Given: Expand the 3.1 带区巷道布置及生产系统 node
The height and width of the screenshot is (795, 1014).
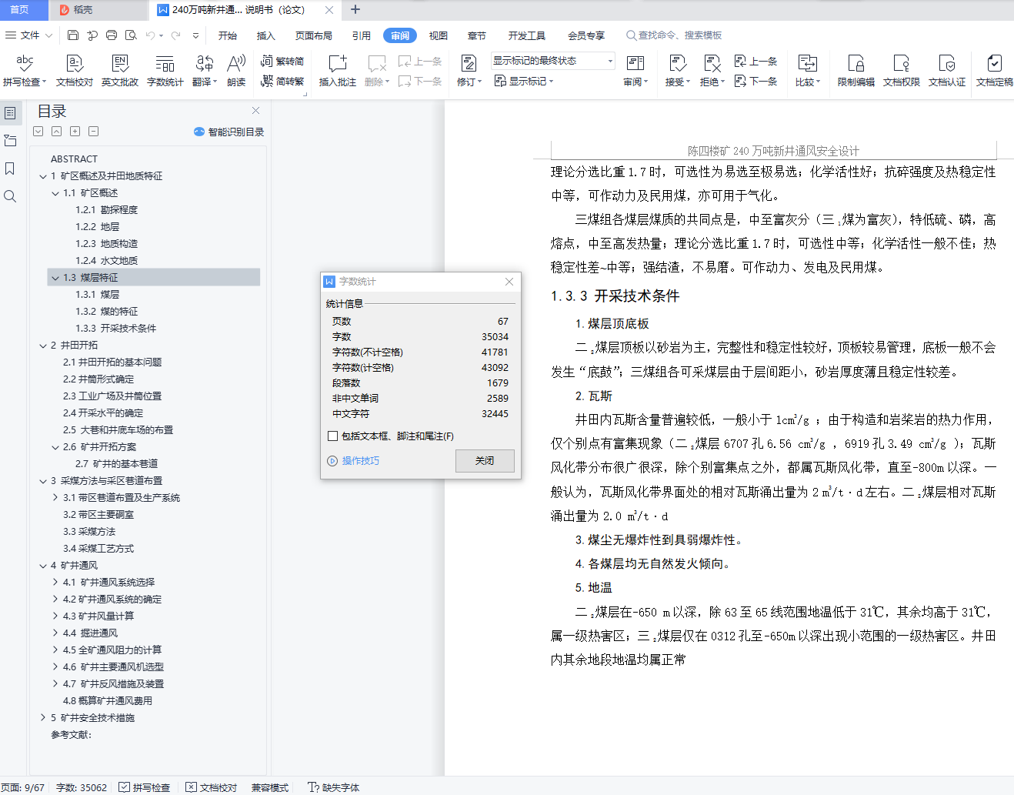Looking at the screenshot, I should tap(55, 498).
